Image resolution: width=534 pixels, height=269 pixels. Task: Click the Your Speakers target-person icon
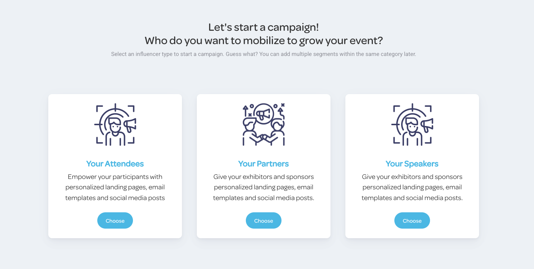pyautogui.click(x=412, y=124)
